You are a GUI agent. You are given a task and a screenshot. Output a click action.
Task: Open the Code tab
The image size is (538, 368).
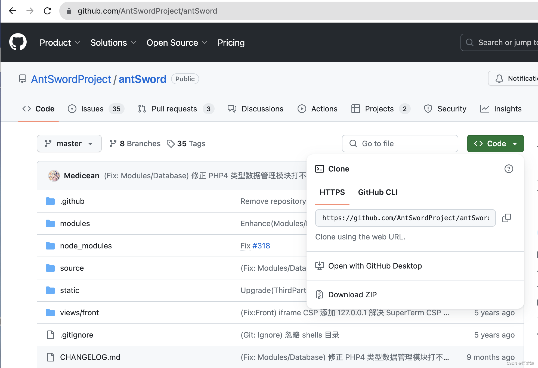click(38, 109)
